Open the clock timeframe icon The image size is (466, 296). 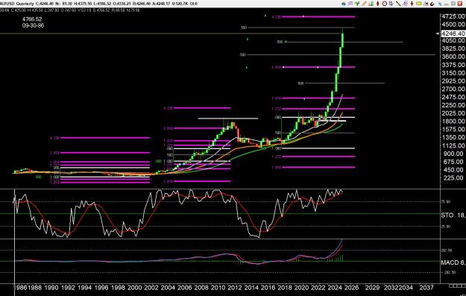pos(385,4)
